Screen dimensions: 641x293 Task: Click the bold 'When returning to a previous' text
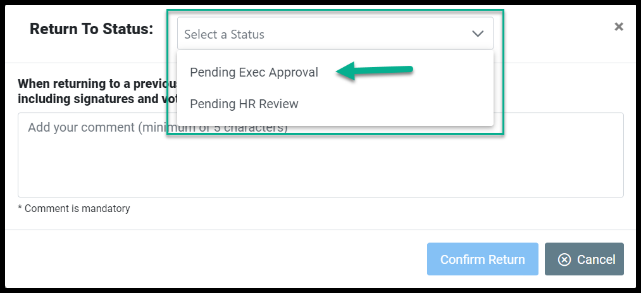click(x=99, y=84)
